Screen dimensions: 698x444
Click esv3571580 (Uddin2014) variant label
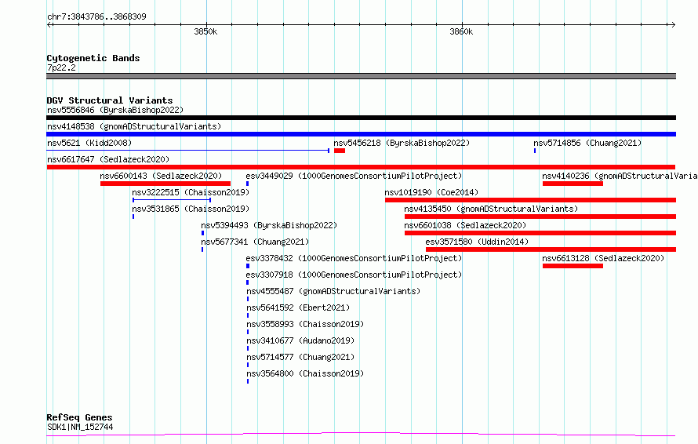[477, 242]
